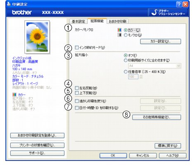Click the printer icon in title bar
195x165 pixels.
tap(9, 5)
